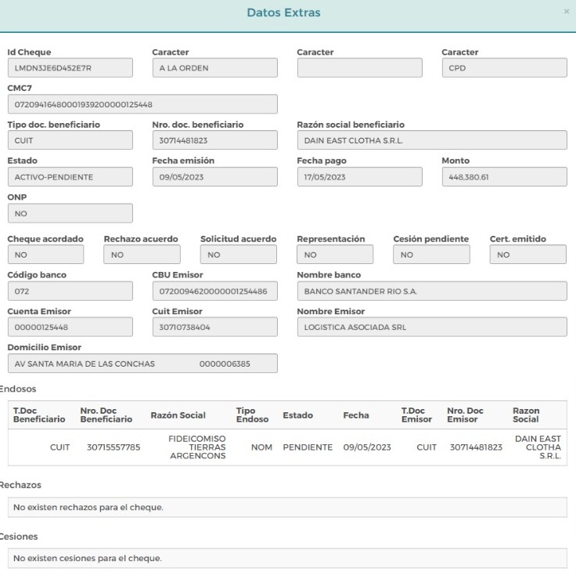Click the CBU Emisor field
Viewport: 576px width, 583px height.
tap(215, 291)
